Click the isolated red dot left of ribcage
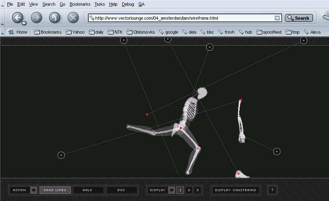The image size is (329, 201). 147,114
